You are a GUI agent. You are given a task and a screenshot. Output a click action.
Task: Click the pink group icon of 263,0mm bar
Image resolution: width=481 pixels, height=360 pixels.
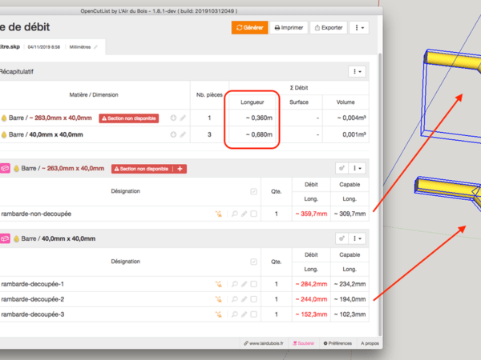(x=5, y=169)
